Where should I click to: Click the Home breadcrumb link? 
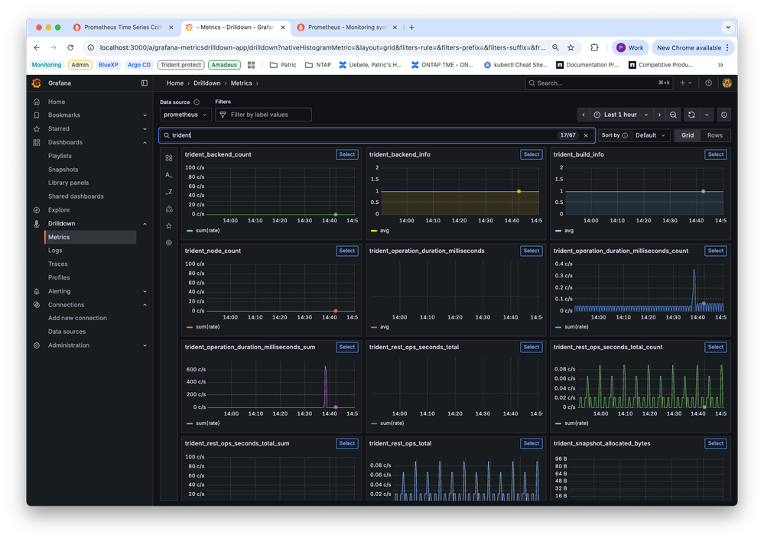[x=175, y=83]
